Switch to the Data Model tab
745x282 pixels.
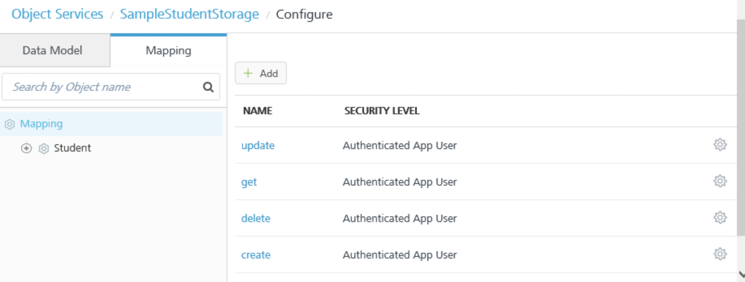click(x=52, y=51)
